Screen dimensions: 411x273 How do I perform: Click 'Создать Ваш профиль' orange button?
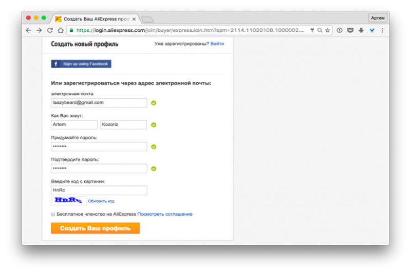pos(96,228)
